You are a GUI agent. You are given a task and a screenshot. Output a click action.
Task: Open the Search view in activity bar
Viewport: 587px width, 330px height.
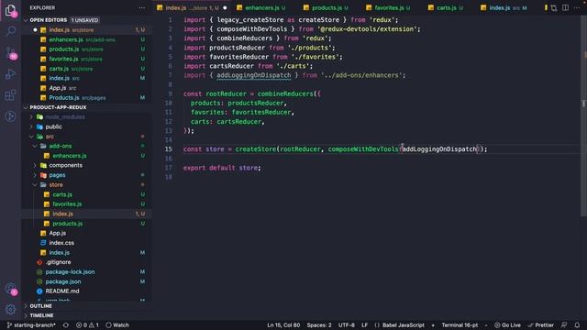10,31
